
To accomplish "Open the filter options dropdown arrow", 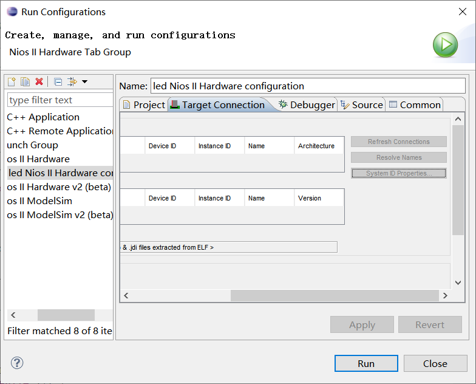I will [x=84, y=81].
